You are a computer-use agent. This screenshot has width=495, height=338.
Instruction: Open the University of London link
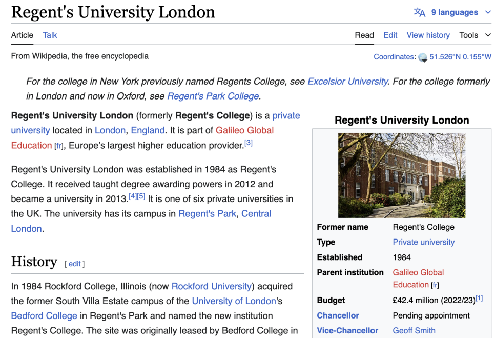[x=234, y=302]
